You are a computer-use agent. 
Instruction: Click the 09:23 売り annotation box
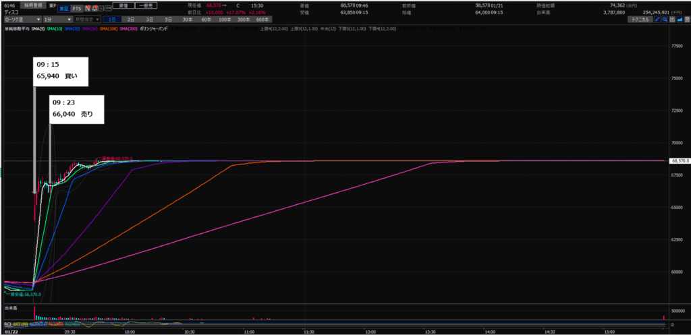77,109
